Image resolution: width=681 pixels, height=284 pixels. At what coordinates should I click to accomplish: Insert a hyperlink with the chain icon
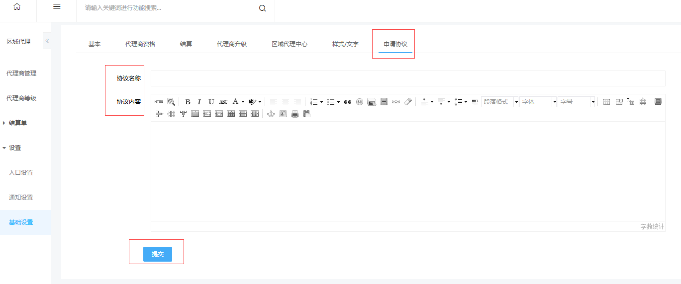click(396, 102)
